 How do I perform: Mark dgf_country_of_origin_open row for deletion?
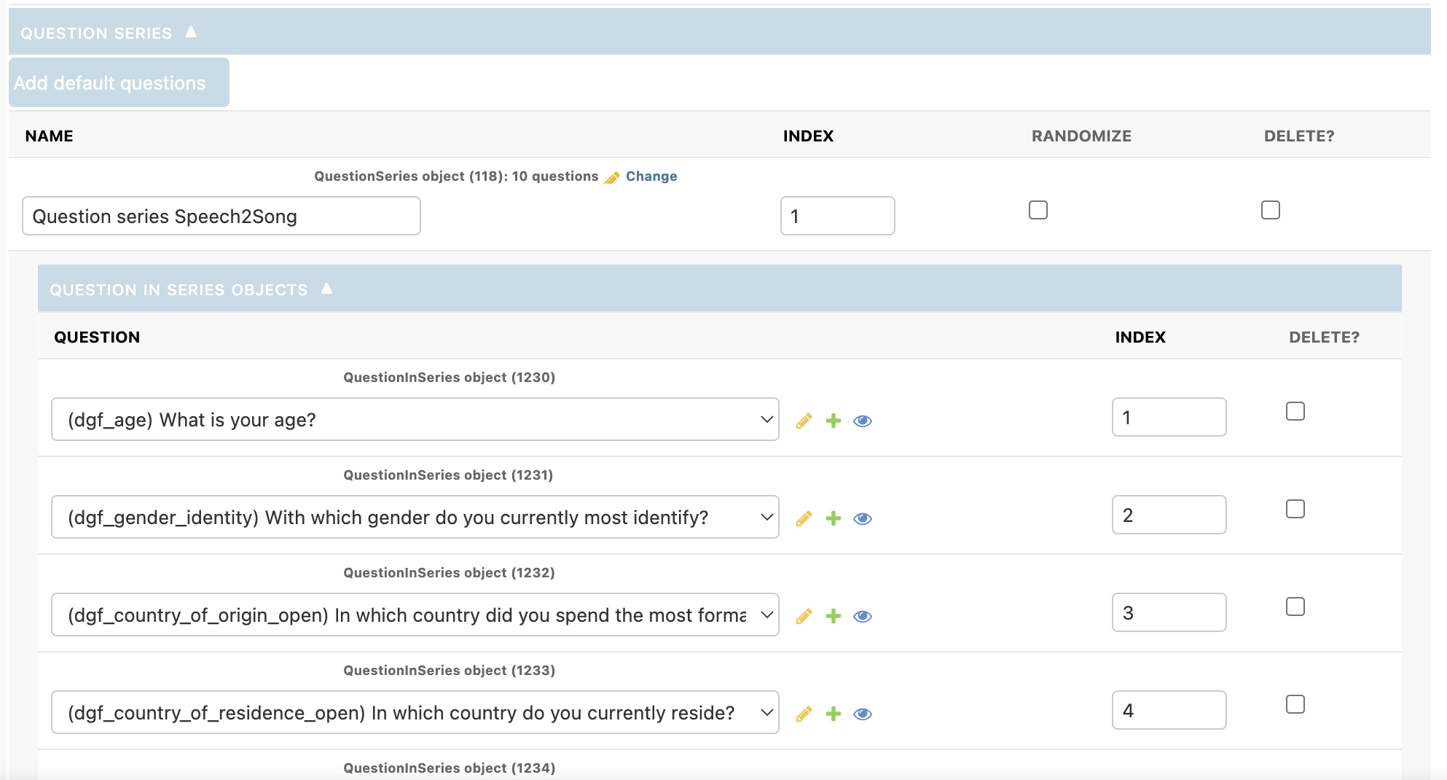[x=1295, y=607]
